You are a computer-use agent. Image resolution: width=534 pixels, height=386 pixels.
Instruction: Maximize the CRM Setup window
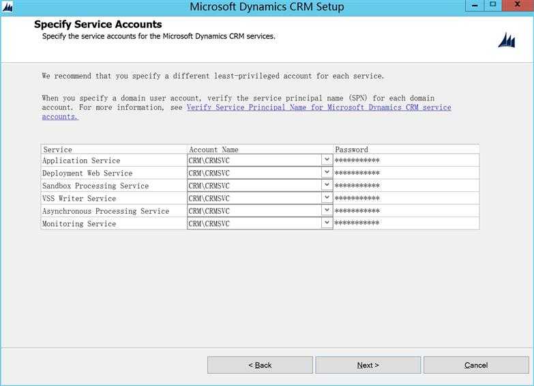[x=492, y=5]
